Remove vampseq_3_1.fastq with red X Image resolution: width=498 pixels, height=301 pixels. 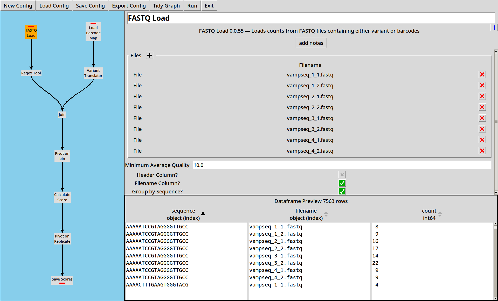[x=482, y=118]
